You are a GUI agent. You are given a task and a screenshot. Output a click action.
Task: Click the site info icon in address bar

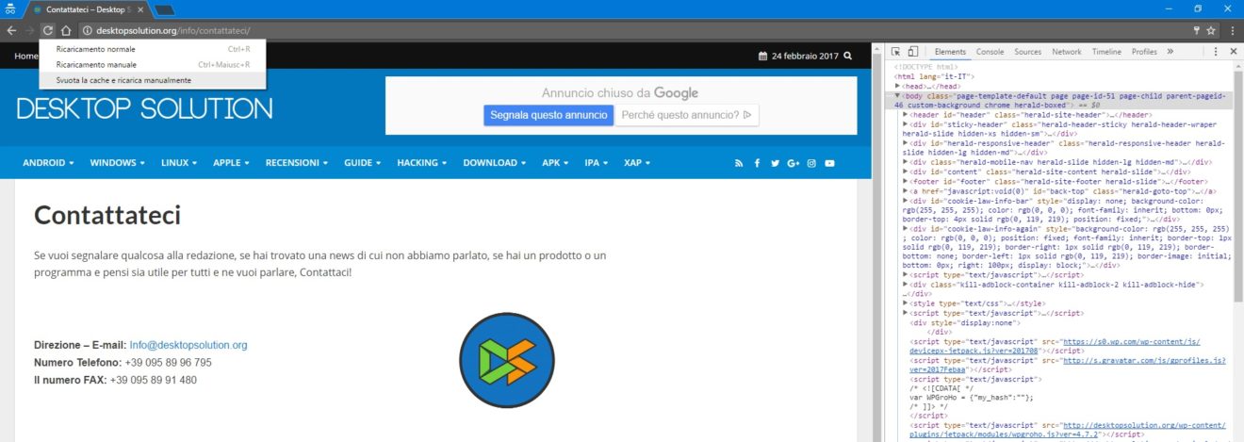point(86,30)
